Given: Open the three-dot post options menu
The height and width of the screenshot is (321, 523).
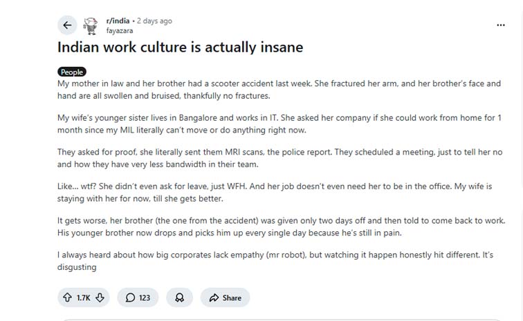Looking at the screenshot, I should tap(501, 25).
